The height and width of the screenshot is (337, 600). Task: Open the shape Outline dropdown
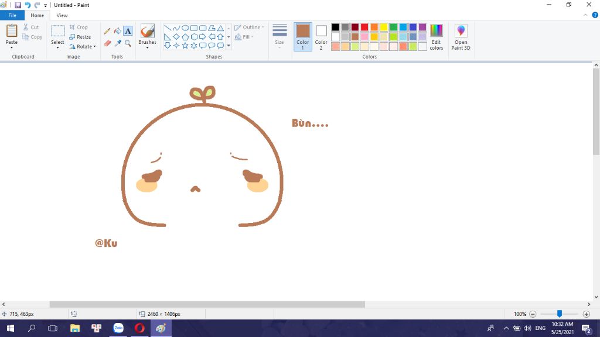pyautogui.click(x=249, y=27)
